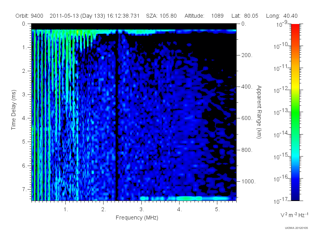Click frequency tick label '1.'
The height and width of the screenshot is (236, 315).
pyautogui.click(x=66, y=210)
